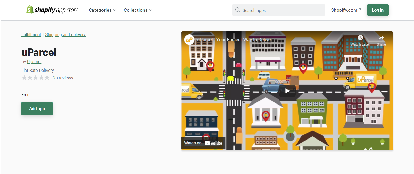Screen dimensions: 414x174
Task: Click the video title text
Action: (235, 40)
